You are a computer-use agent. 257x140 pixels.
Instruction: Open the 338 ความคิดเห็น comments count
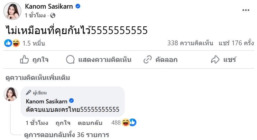(190, 43)
